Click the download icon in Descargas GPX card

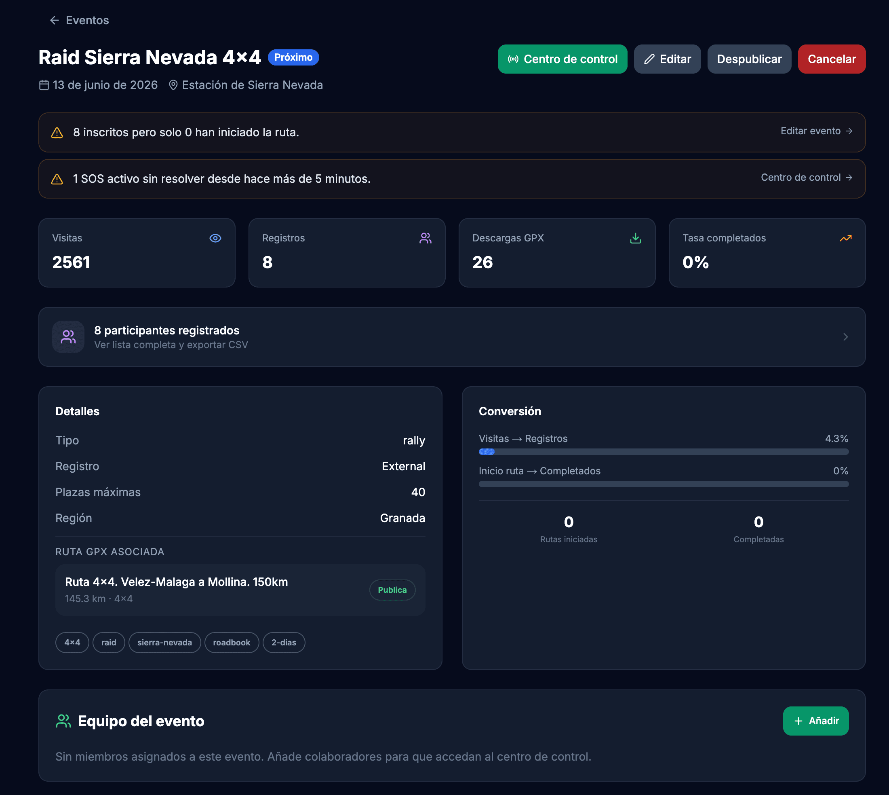click(x=636, y=238)
